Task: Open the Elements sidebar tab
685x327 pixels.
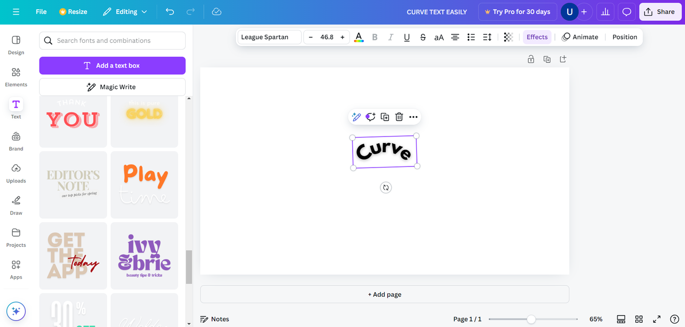Action: point(16,77)
